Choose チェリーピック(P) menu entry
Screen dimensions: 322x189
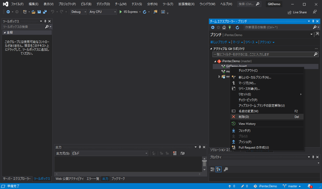(267, 100)
